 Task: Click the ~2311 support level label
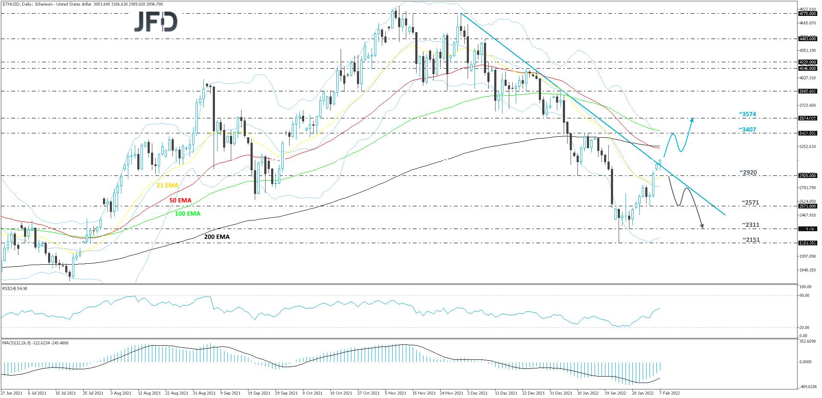tap(751, 225)
